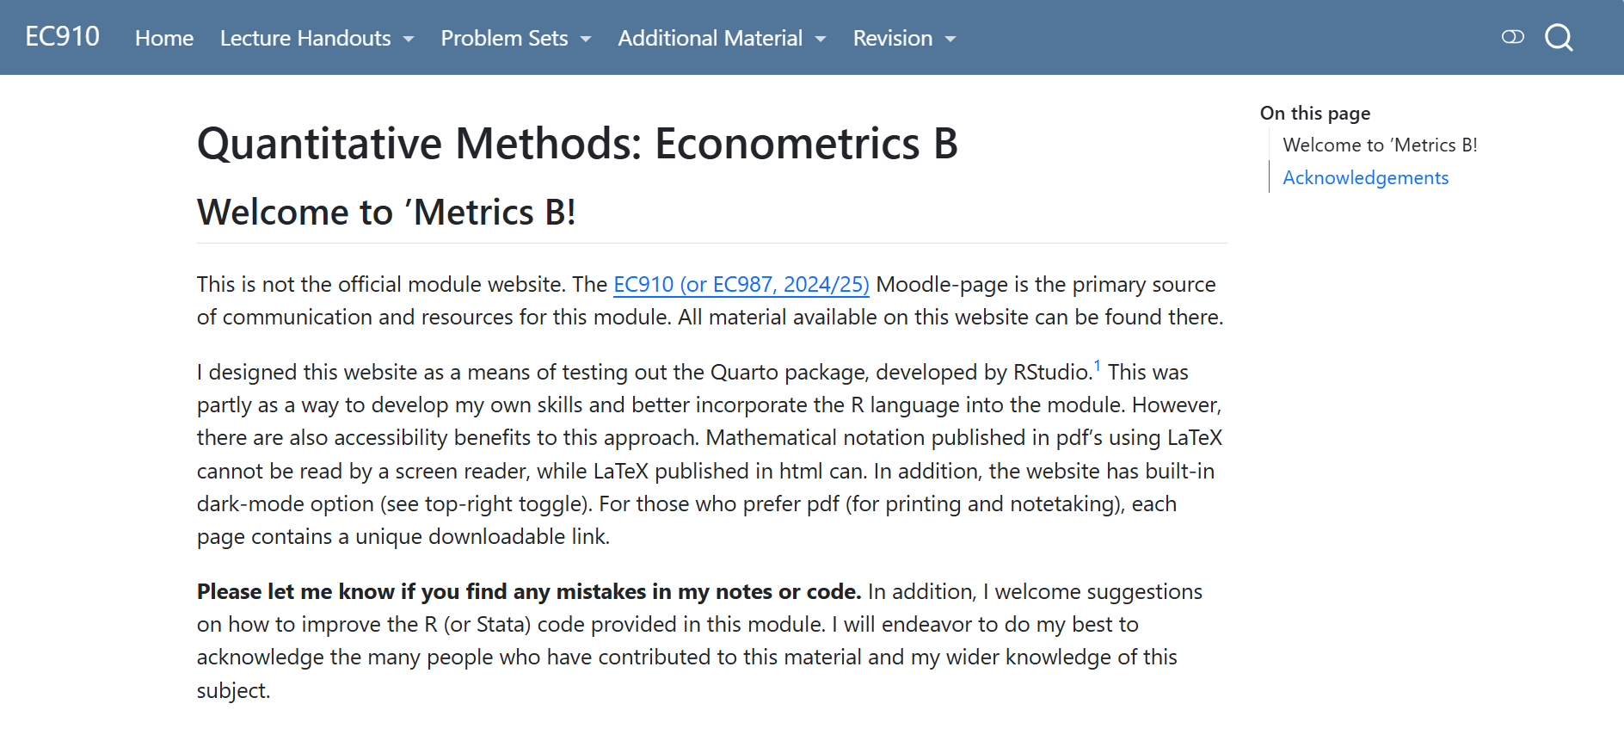The height and width of the screenshot is (741, 1624).
Task: Click the On this page heading
Action: [1314, 114]
